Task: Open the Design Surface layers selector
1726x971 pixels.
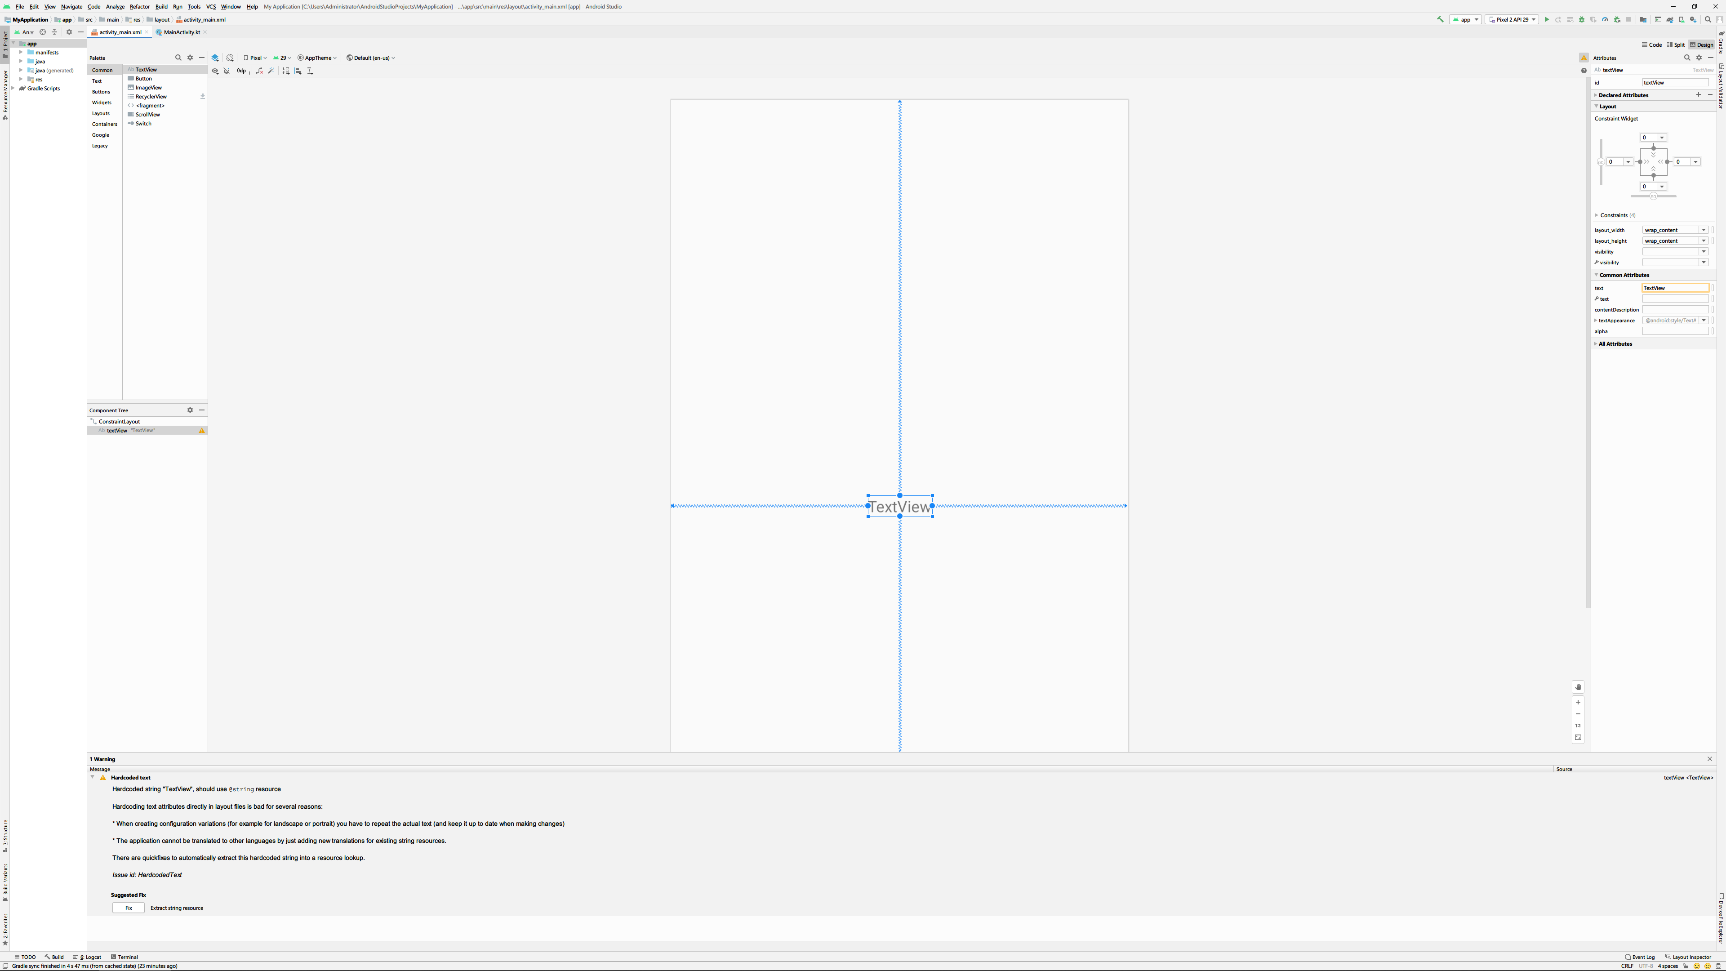Action: click(x=215, y=58)
